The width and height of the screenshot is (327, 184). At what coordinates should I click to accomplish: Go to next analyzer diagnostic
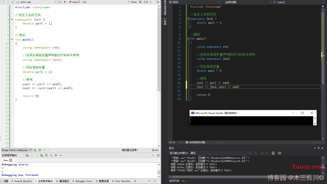click(x=49, y=150)
